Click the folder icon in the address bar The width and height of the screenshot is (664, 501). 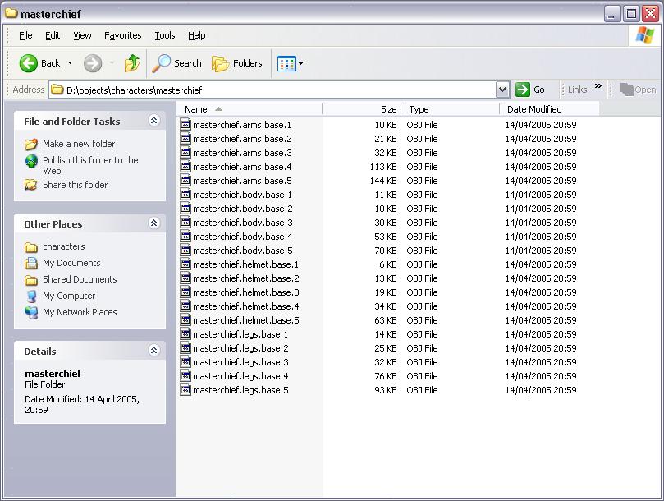tap(57, 90)
